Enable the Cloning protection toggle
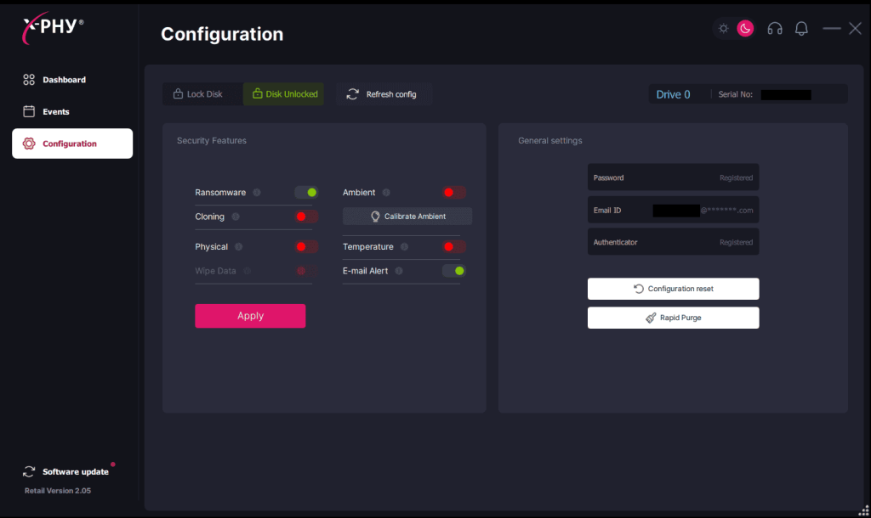871x518 pixels. click(306, 217)
